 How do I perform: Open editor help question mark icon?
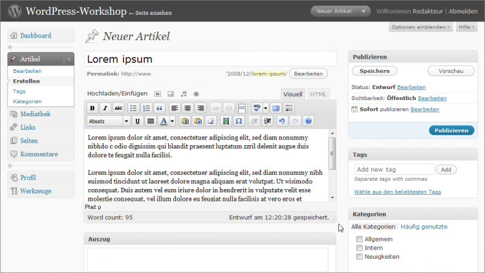308,121
